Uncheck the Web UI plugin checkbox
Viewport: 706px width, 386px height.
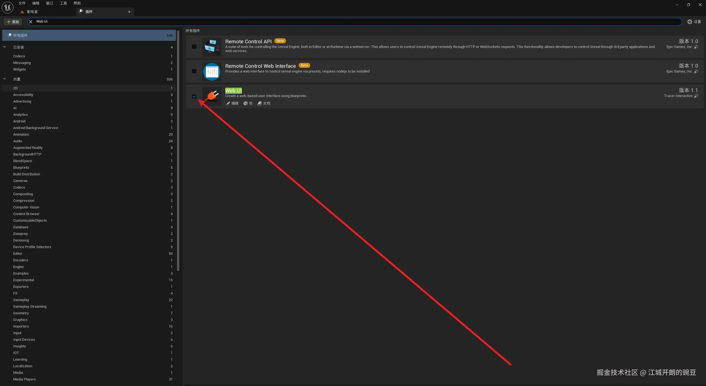click(194, 96)
